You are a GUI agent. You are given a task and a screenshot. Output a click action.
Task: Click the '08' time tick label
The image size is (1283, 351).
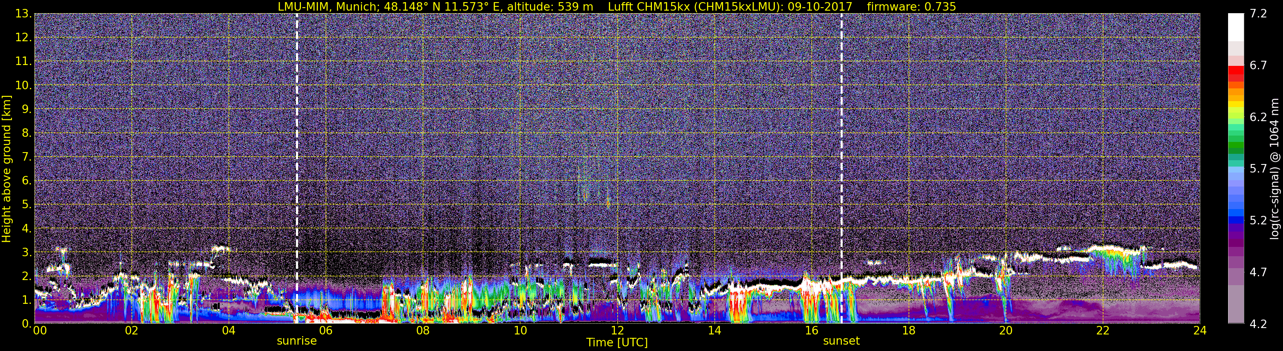tap(422, 331)
